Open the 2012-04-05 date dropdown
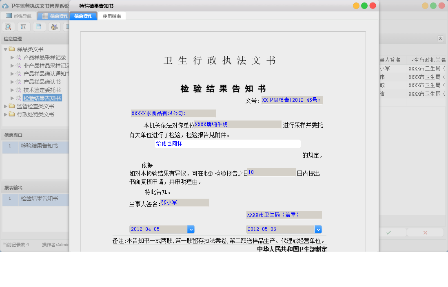 [191, 229]
